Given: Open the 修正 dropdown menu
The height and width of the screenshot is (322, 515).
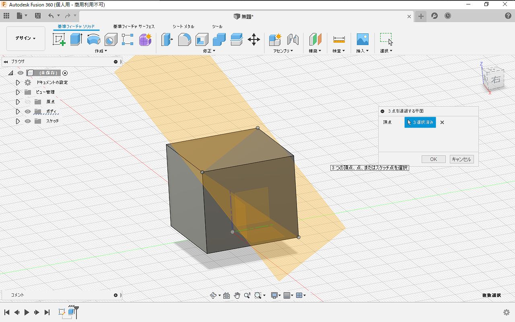Looking at the screenshot, I should [209, 51].
